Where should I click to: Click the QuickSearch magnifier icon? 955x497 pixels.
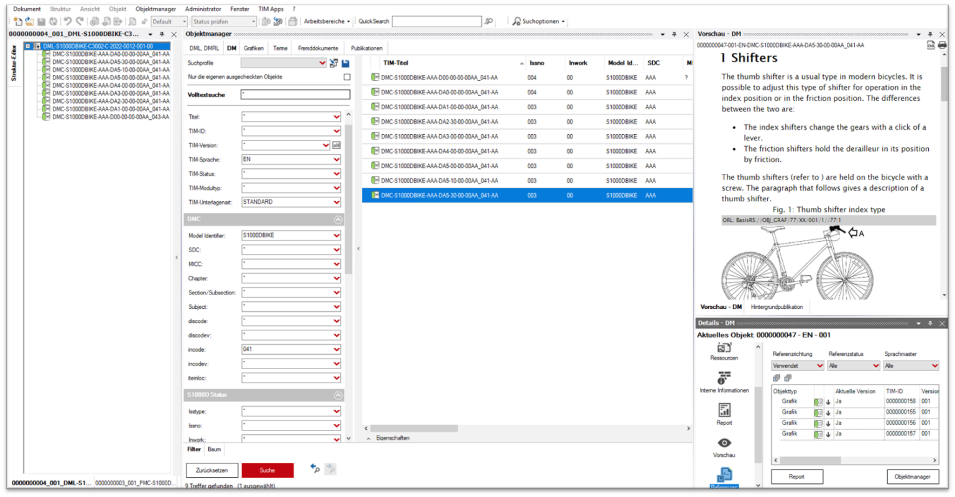point(489,22)
